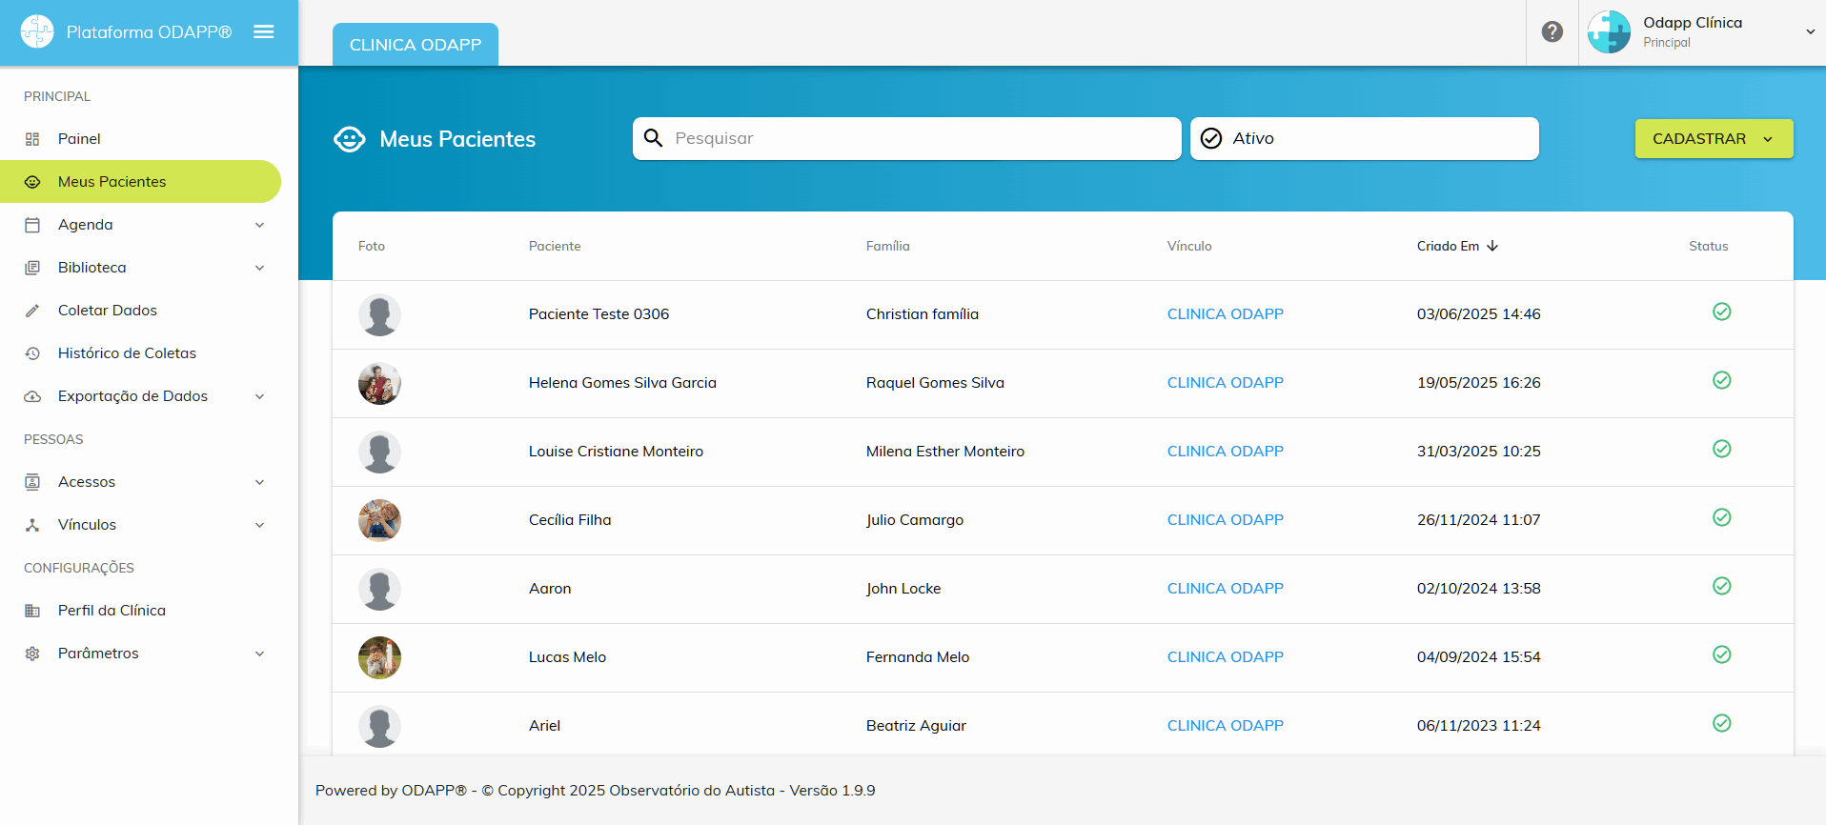1826x825 pixels.
Task: Click family name Julio Camargo
Action: click(x=915, y=520)
